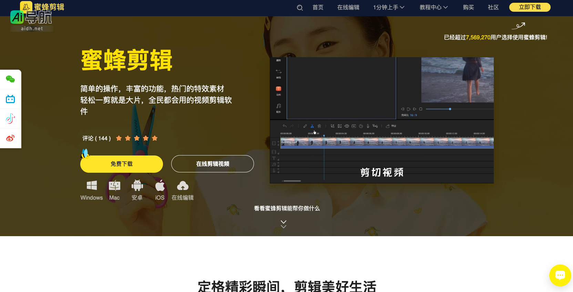The height and width of the screenshot is (292, 573).
Task: Click the 在线剪辑视频 outlined button
Action: (x=213, y=164)
